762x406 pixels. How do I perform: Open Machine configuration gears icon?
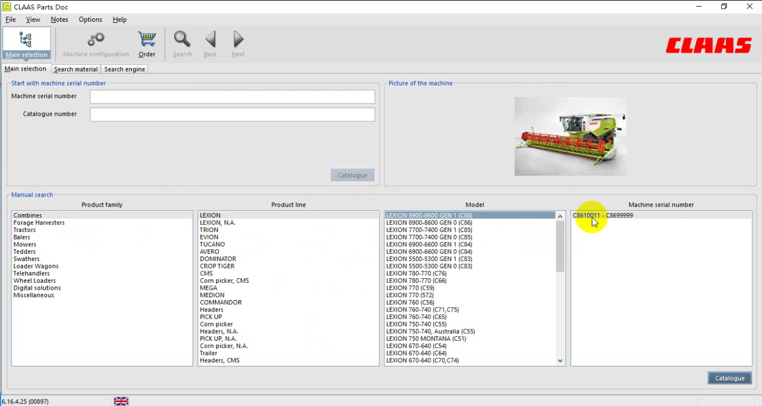[x=96, y=44]
